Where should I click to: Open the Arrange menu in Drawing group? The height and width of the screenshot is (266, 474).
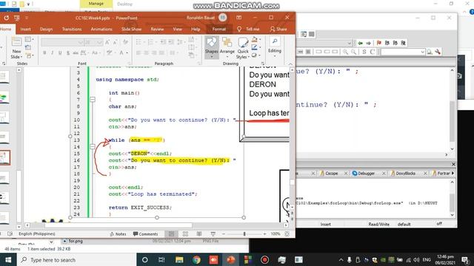(227, 47)
